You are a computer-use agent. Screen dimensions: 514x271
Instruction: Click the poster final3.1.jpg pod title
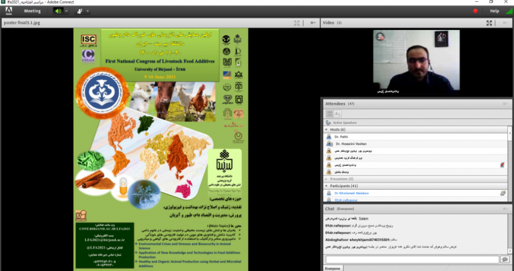(22, 23)
